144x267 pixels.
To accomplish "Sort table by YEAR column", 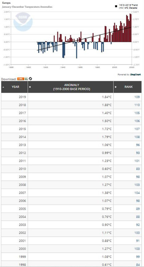I will point(14,87).
